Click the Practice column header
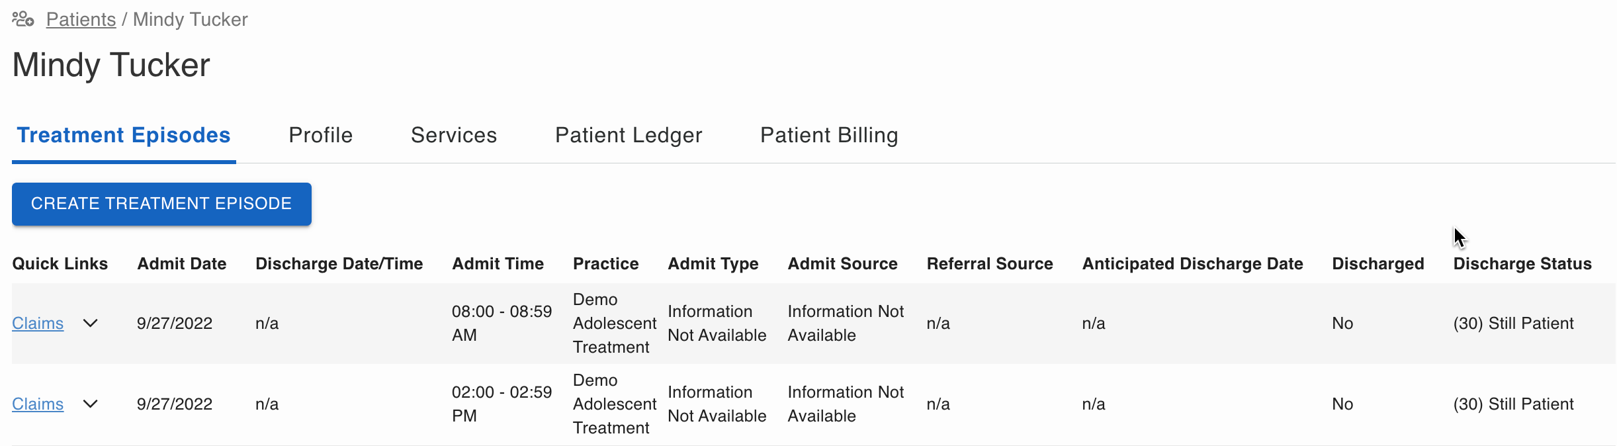 tap(606, 264)
